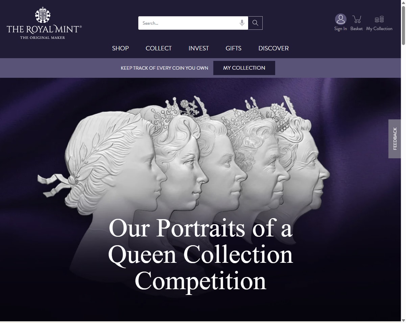Click the microphone voice search icon

(242, 23)
